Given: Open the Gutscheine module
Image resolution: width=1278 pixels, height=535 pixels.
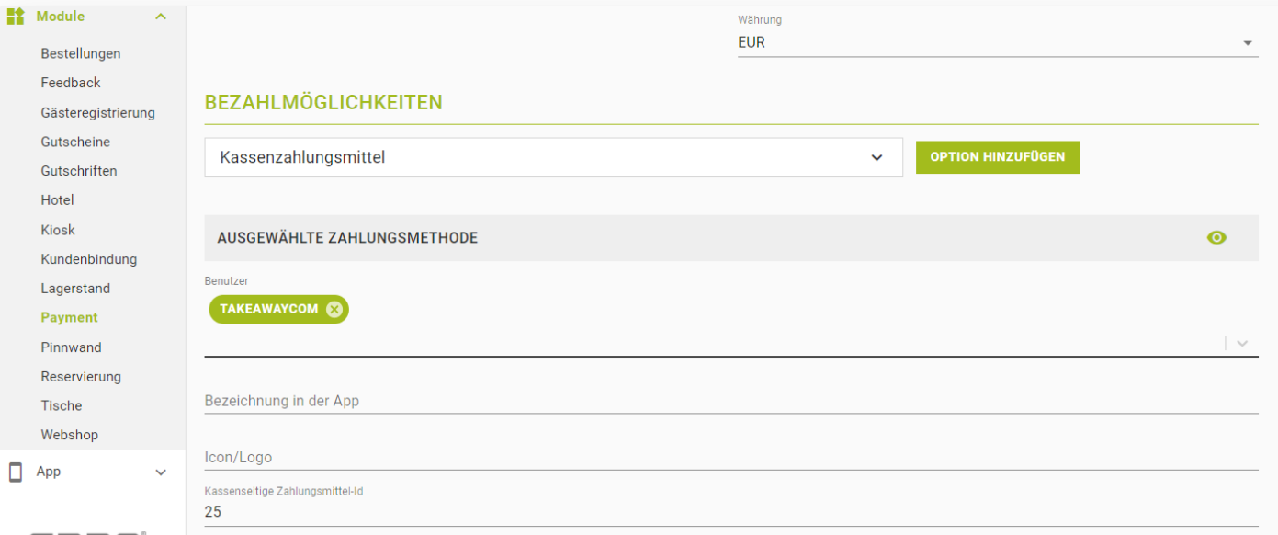Looking at the screenshot, I should point(75,142).
